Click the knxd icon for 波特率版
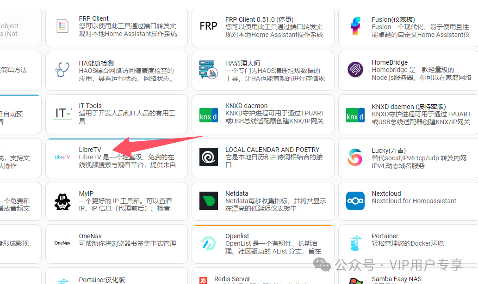This screenshot has width=478, height=284. (355, 115)
